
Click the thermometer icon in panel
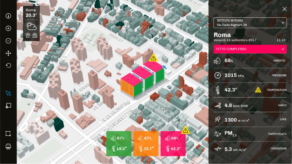point(217,90)
